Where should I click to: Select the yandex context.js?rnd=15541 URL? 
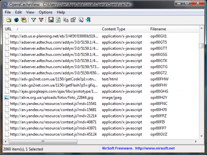(53, 104)
